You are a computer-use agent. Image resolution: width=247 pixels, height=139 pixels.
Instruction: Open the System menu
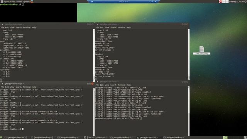click(x=26, y=2)
